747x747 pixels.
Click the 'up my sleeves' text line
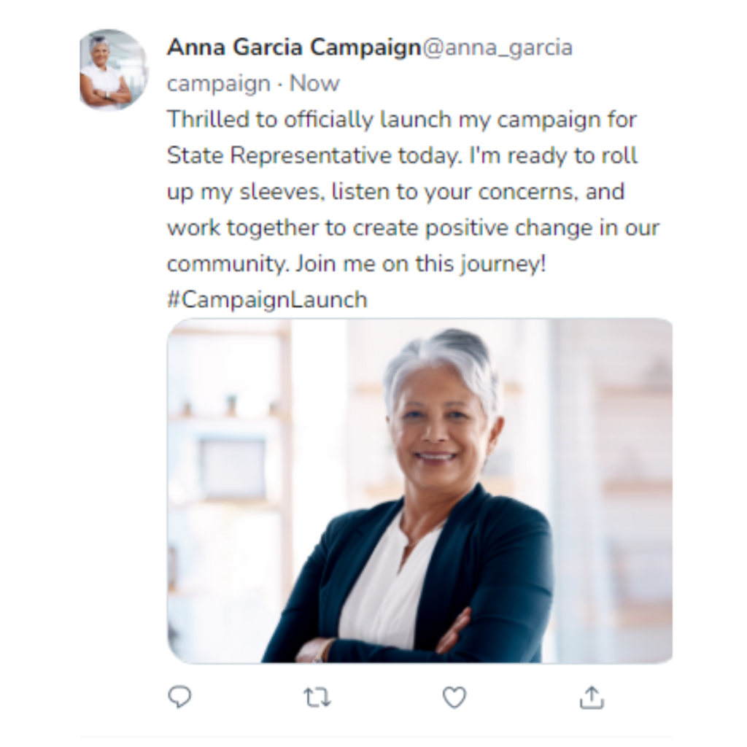tap(395, 192)
